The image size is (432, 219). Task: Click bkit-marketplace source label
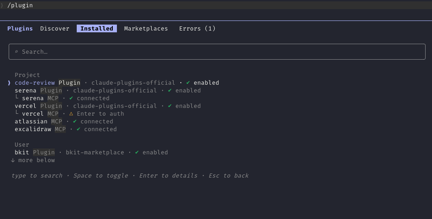(95, 152)
